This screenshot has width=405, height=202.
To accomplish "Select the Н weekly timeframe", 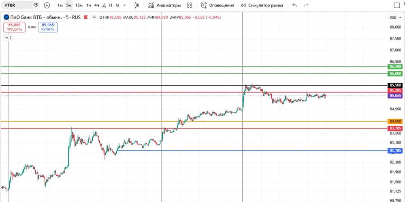I will pyautogui.click(x=111, y=5).
